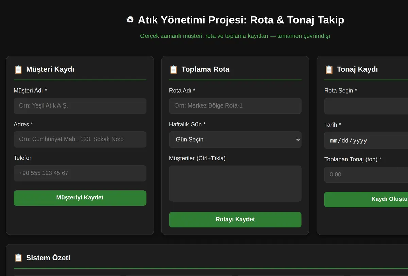This screenshot has width=408, height=276.
Task: Click the 'Müşteriler (Ctrl+Tıkla)' label
Action: pyautogui.click(x=197, y=158)
